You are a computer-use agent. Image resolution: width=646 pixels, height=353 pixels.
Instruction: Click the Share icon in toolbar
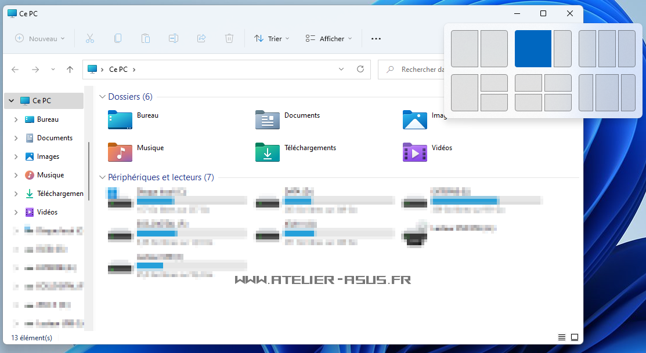click(x=201, y=39)
